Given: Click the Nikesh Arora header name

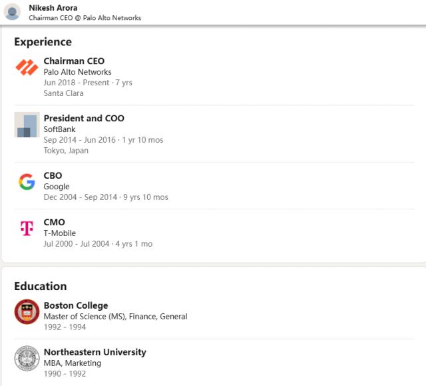Looking at the screenshot, I should pos(53,8).
